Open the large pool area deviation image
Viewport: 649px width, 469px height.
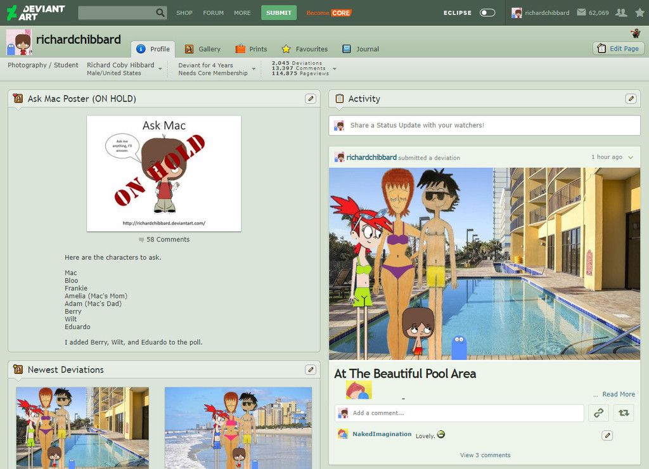point(484,264)
